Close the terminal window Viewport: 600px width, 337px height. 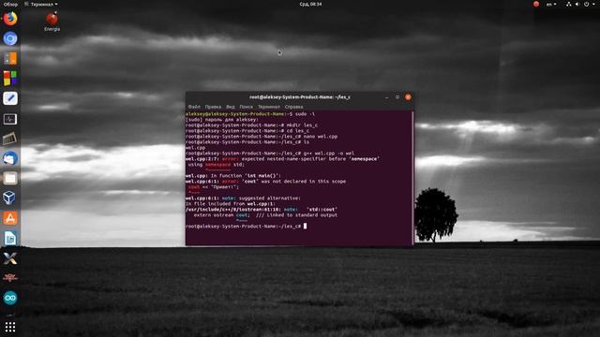pyautogui.click(x=408, y=97)
